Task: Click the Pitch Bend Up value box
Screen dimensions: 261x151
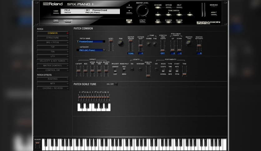Action: click(x=173, y=53)
